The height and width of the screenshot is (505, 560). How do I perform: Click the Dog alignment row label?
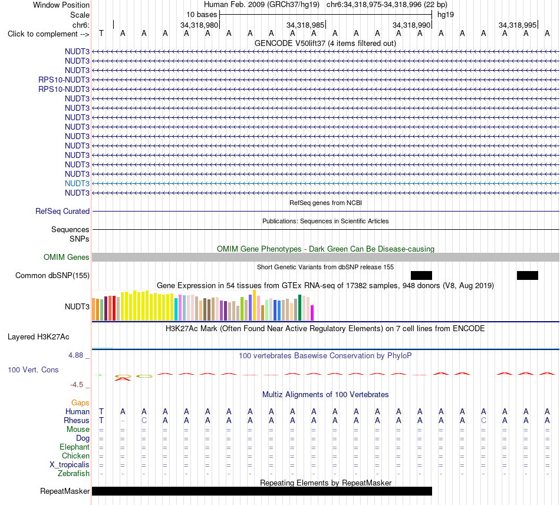click(x=83, y=438)
